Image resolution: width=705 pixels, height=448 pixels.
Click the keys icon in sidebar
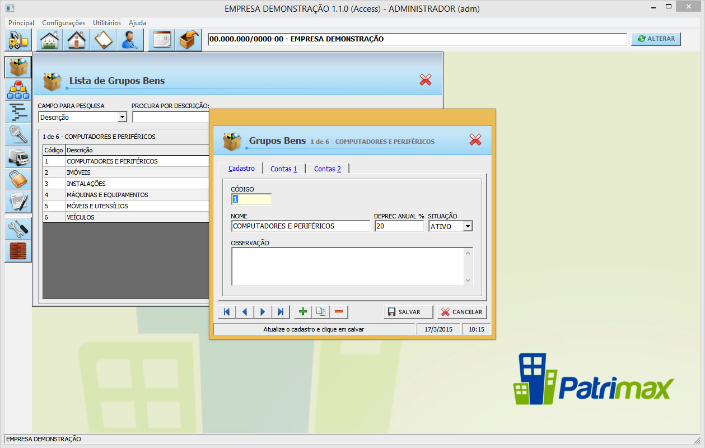(18, 134)
